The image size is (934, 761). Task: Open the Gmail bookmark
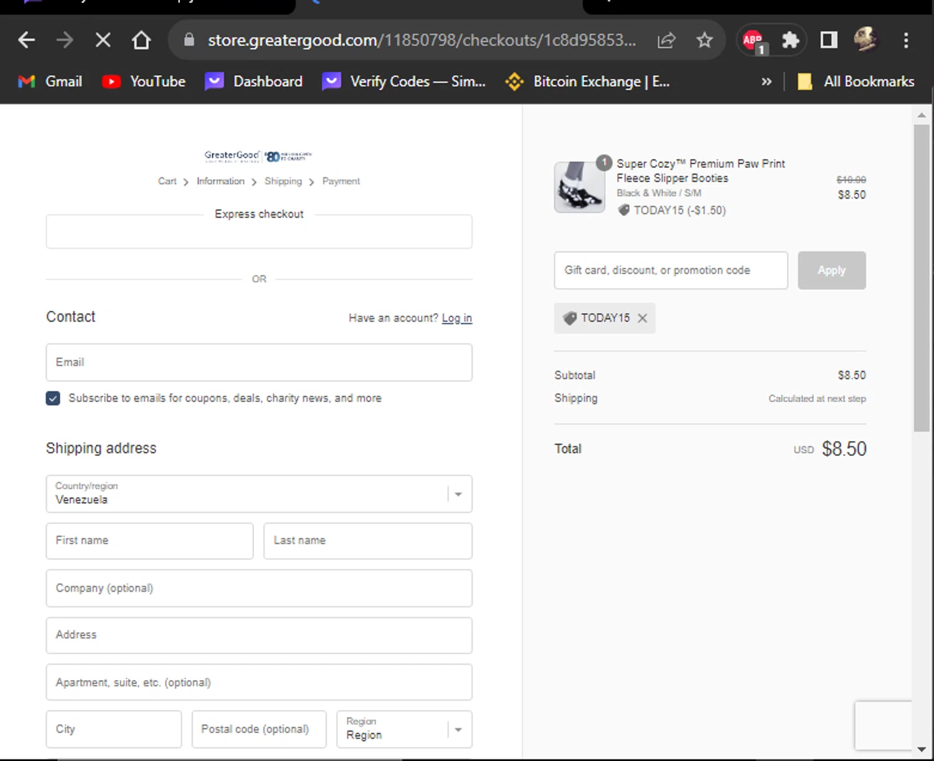[50, 82]
